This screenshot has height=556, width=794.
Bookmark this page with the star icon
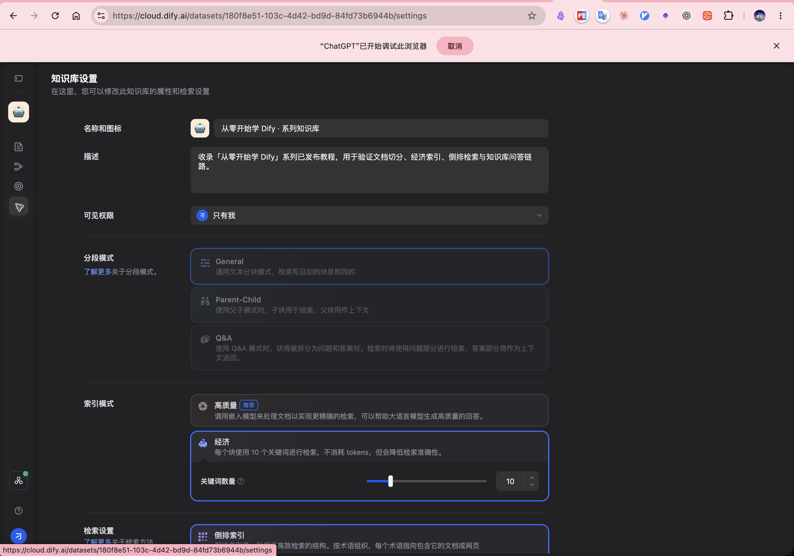tap(532, 16)
